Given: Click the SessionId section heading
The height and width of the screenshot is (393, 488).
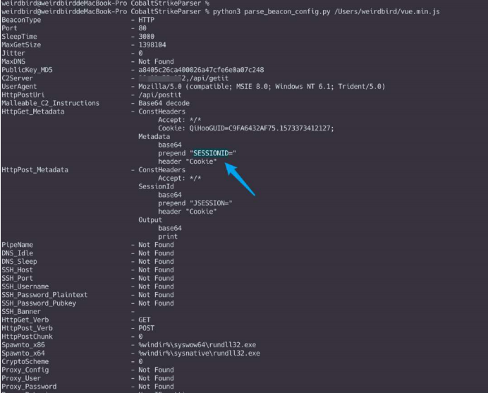Looking at the screenshot, I should pyautogui.click(x=157, y=186).
